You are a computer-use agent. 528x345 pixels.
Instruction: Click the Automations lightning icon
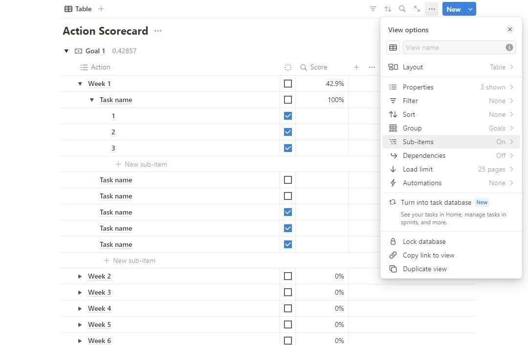tap(393, 183)
